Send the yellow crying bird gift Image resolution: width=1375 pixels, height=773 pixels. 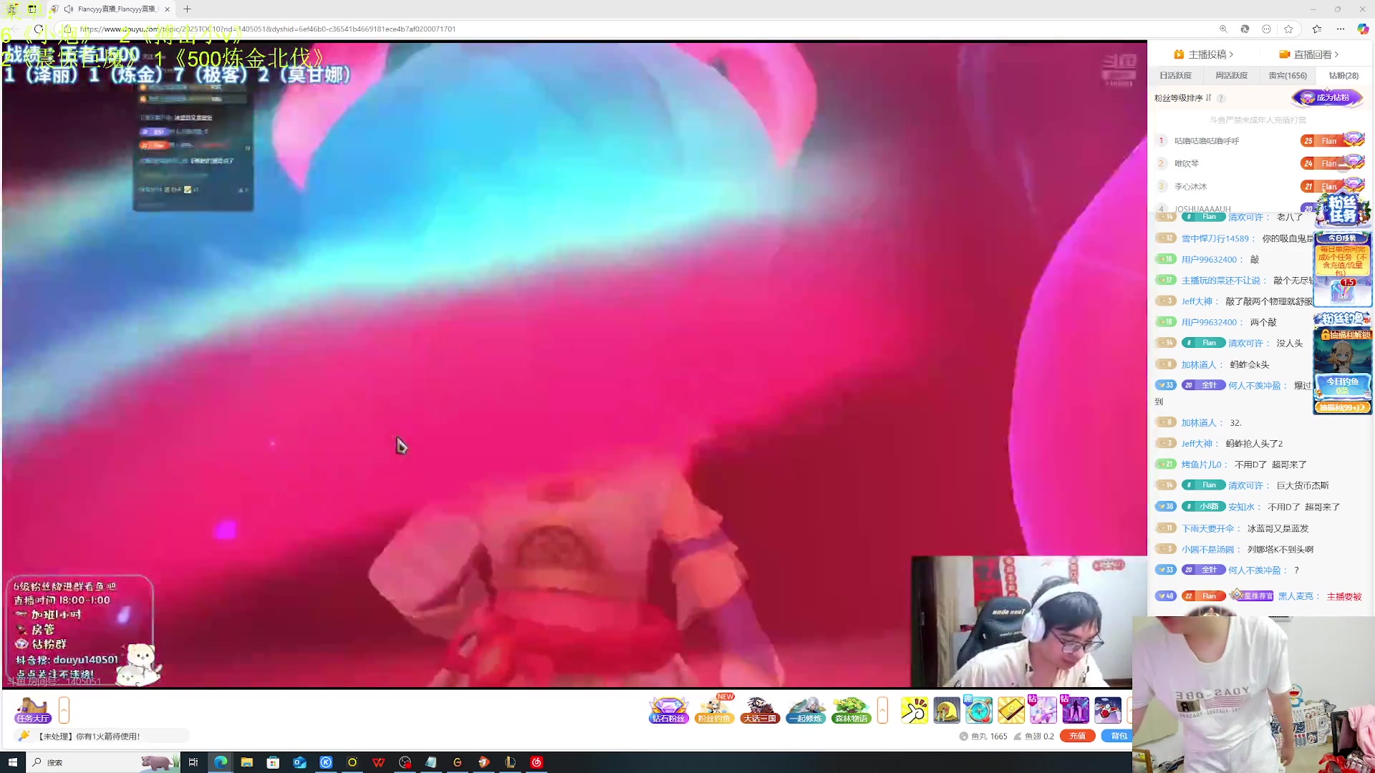947,710
